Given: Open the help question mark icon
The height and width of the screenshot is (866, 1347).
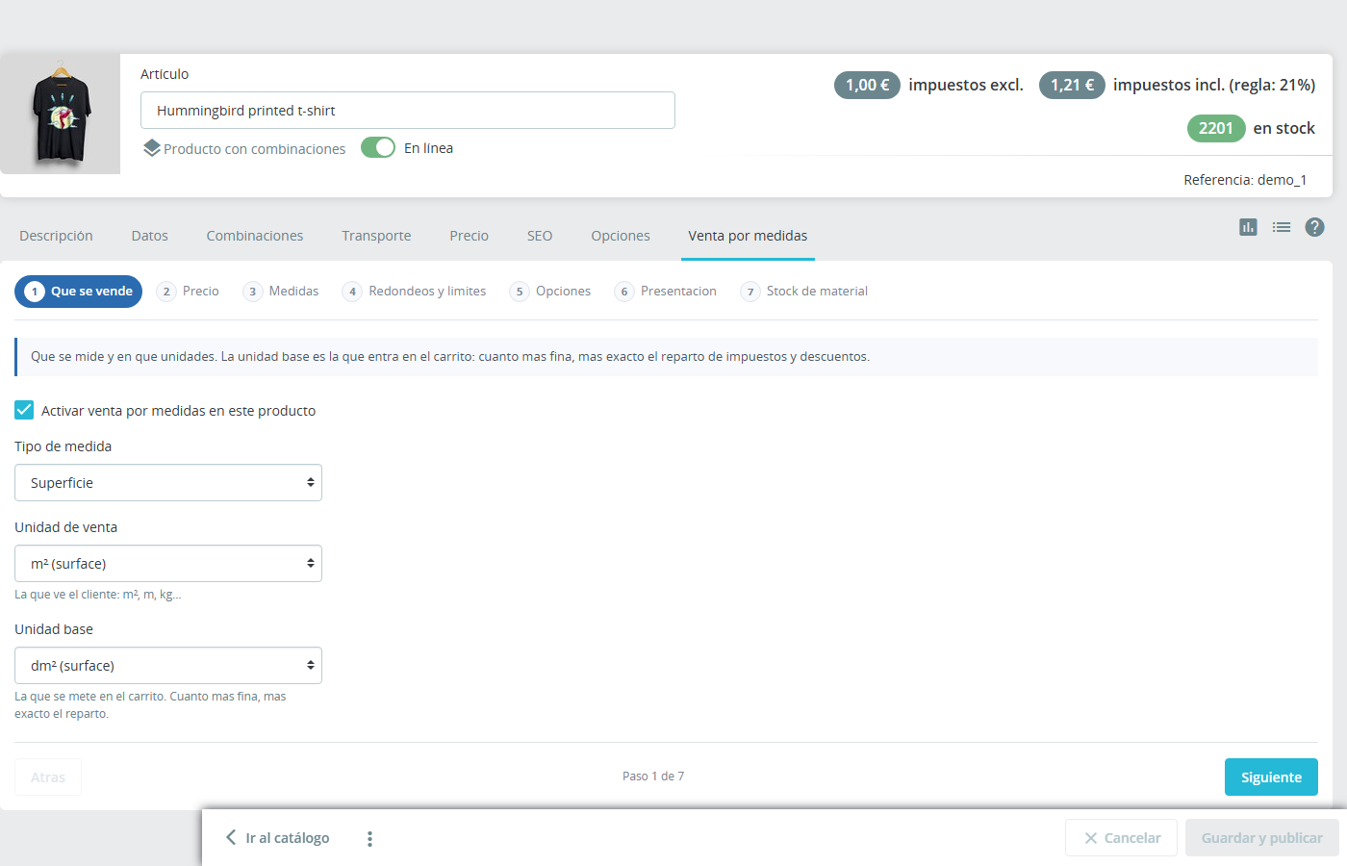Looking at the screenshot, I should 1314,227.
